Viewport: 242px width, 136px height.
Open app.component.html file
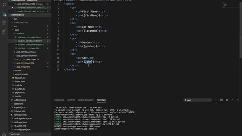tap(26, 56)
